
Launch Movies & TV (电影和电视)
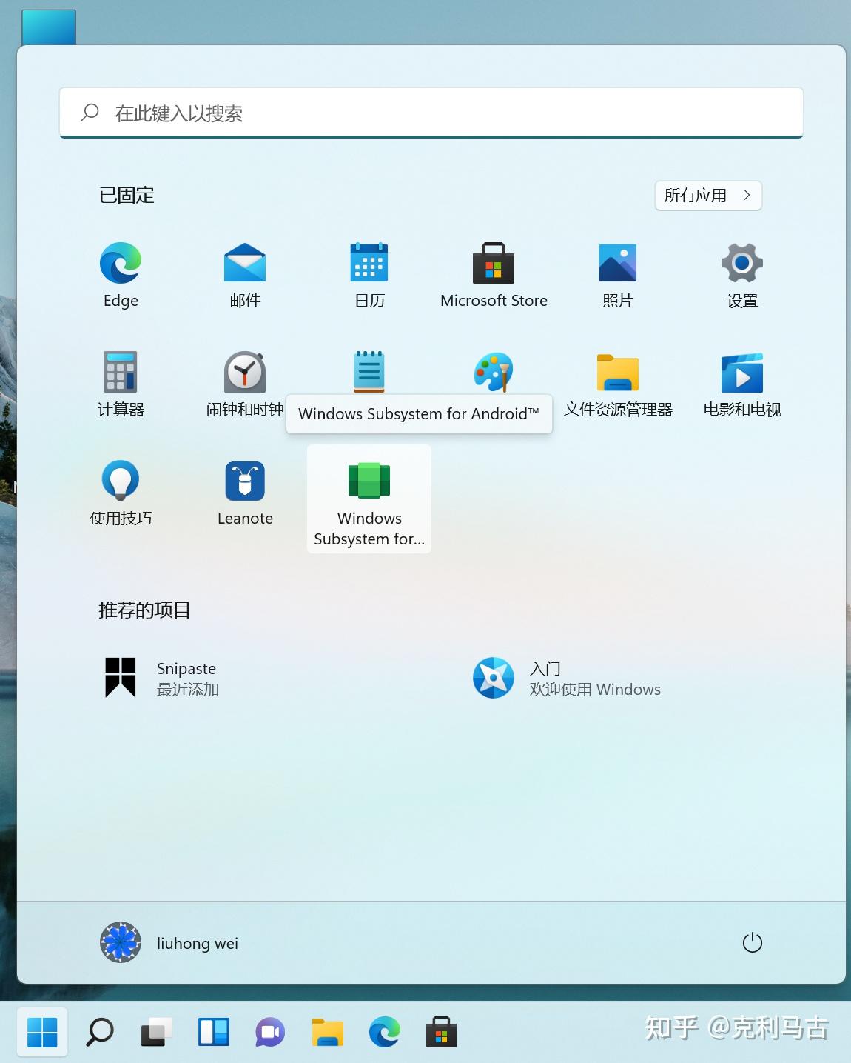tap(742, 384)
